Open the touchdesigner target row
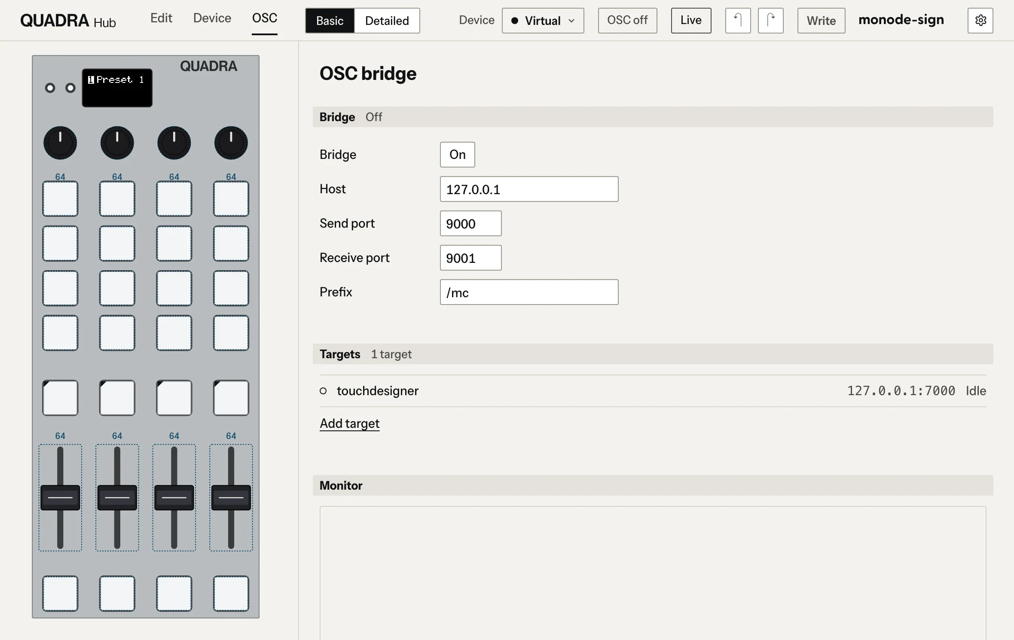The width and height of the screenshot is (1014, 640). pos(653,391)
